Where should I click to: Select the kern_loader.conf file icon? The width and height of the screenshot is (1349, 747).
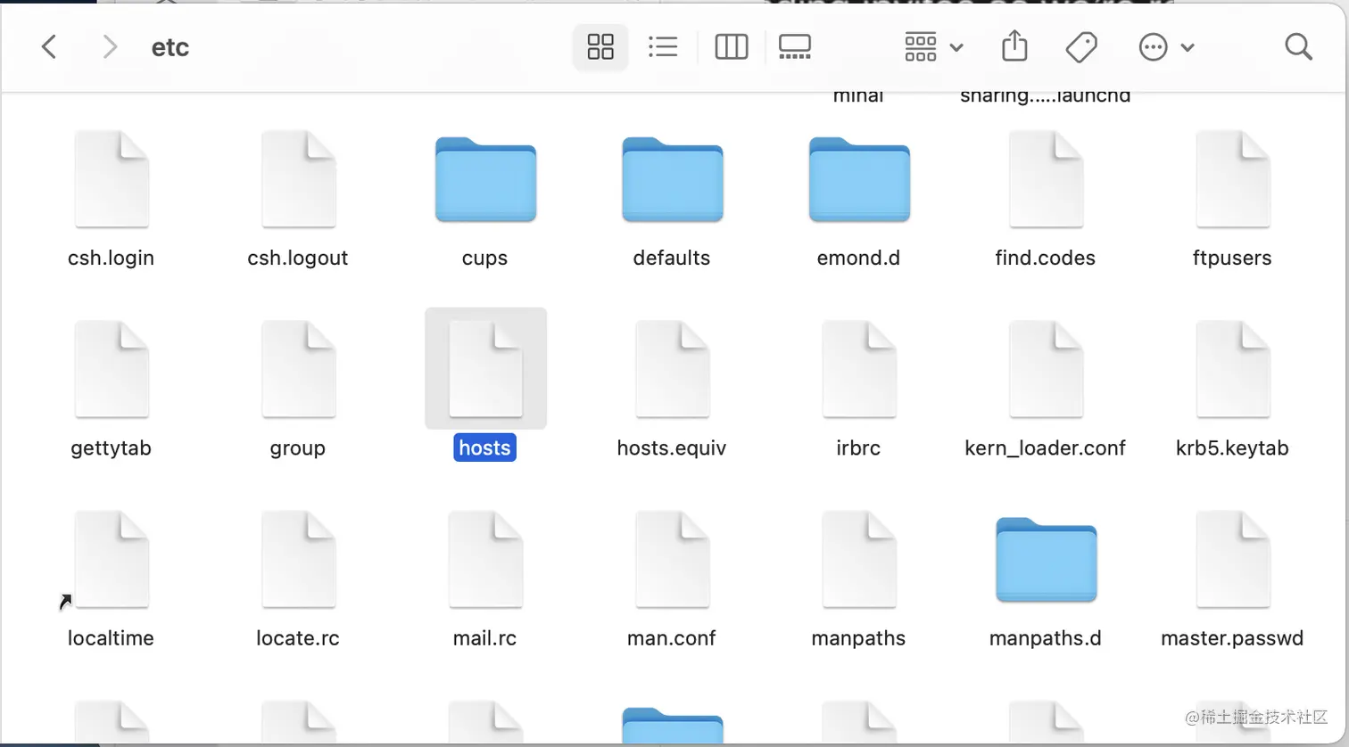(1046, 369)
